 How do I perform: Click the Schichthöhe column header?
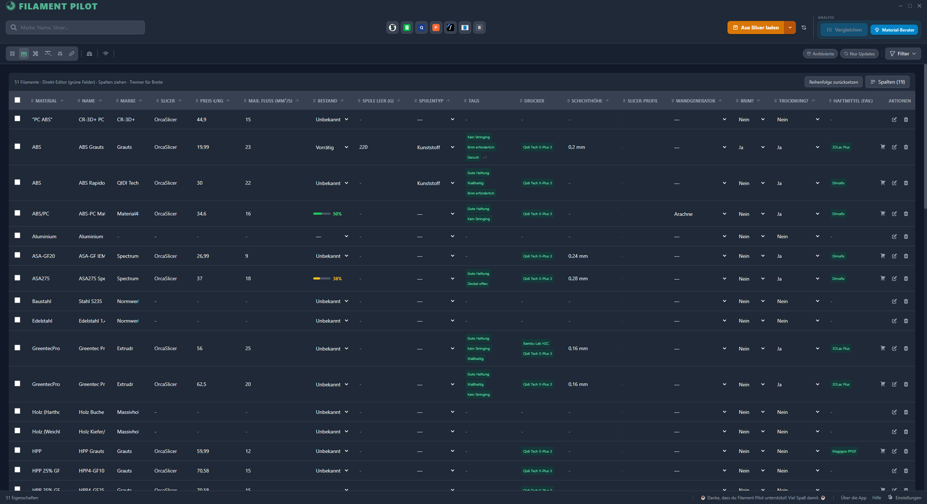click(587, 101)
